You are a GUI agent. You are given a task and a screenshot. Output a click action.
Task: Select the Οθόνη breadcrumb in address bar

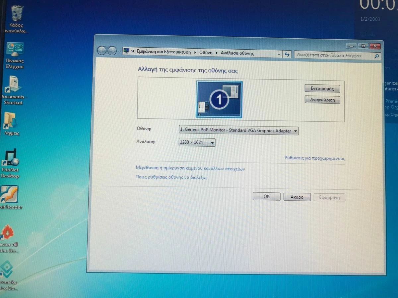pos(206,53)
